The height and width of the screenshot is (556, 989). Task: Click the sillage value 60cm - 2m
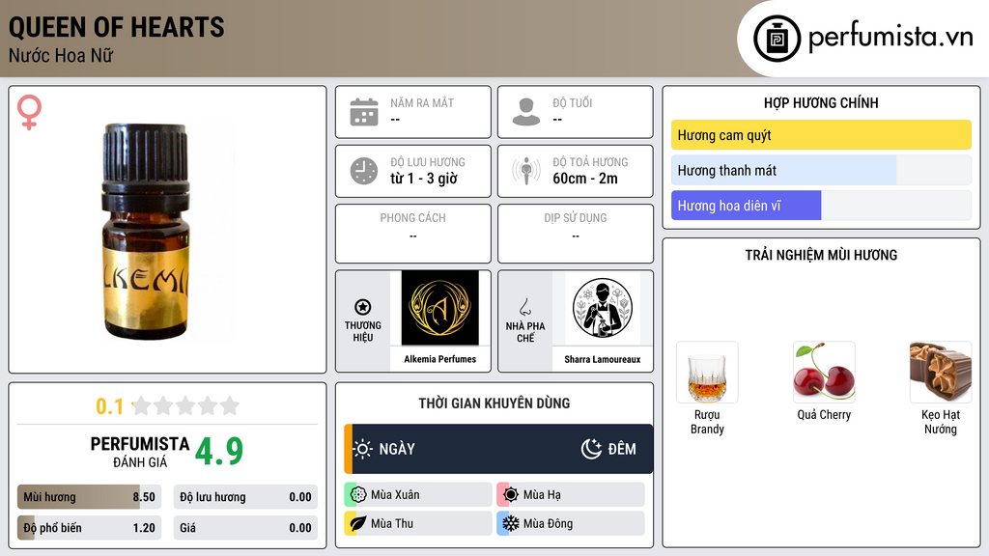(585, 179)
